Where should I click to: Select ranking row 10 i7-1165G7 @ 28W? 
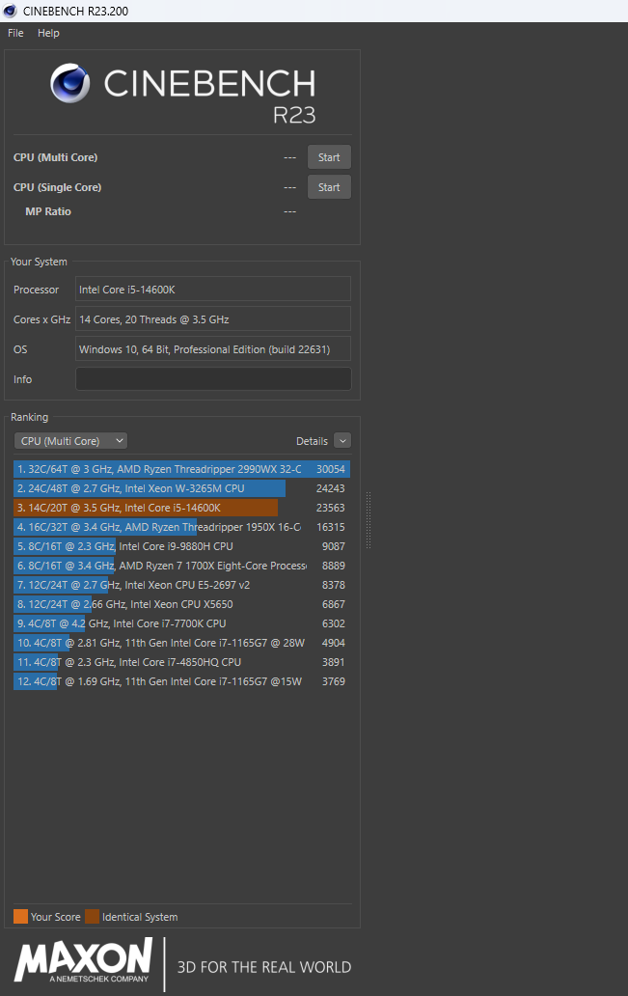pyautogui.click(x=181, y=643)
